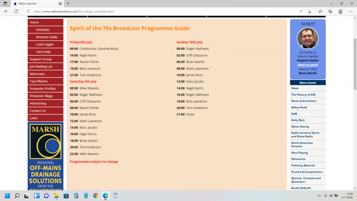Open the Read Aloud icon in address bar
Viewport: 357px width, 201px height.
click(301, 11)
